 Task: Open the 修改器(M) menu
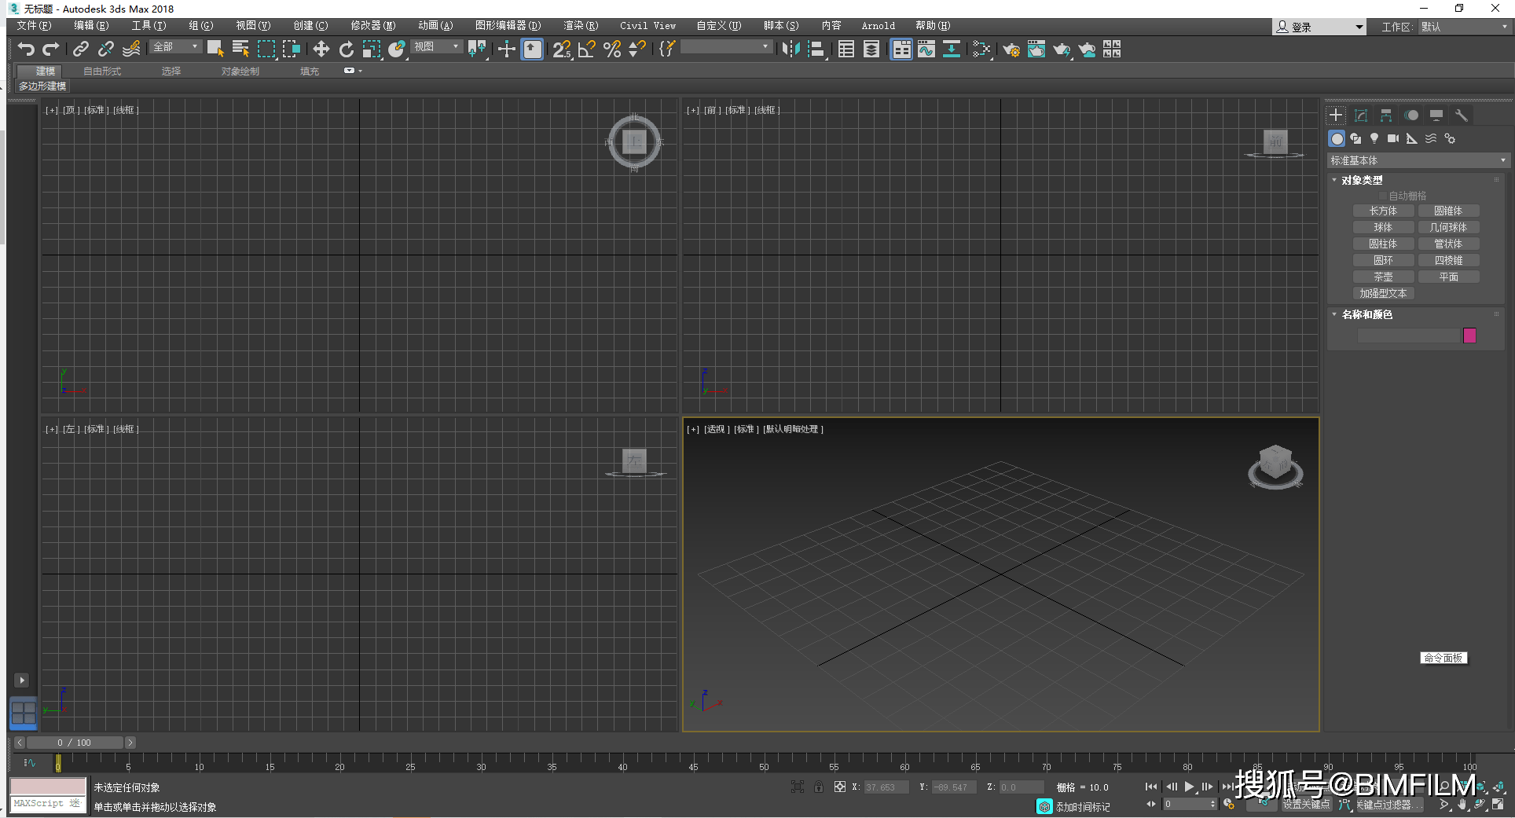pyautogui.click(x=373, y=26)
